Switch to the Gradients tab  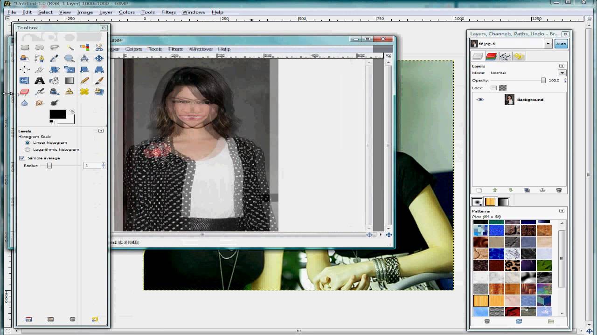(503, 202)
